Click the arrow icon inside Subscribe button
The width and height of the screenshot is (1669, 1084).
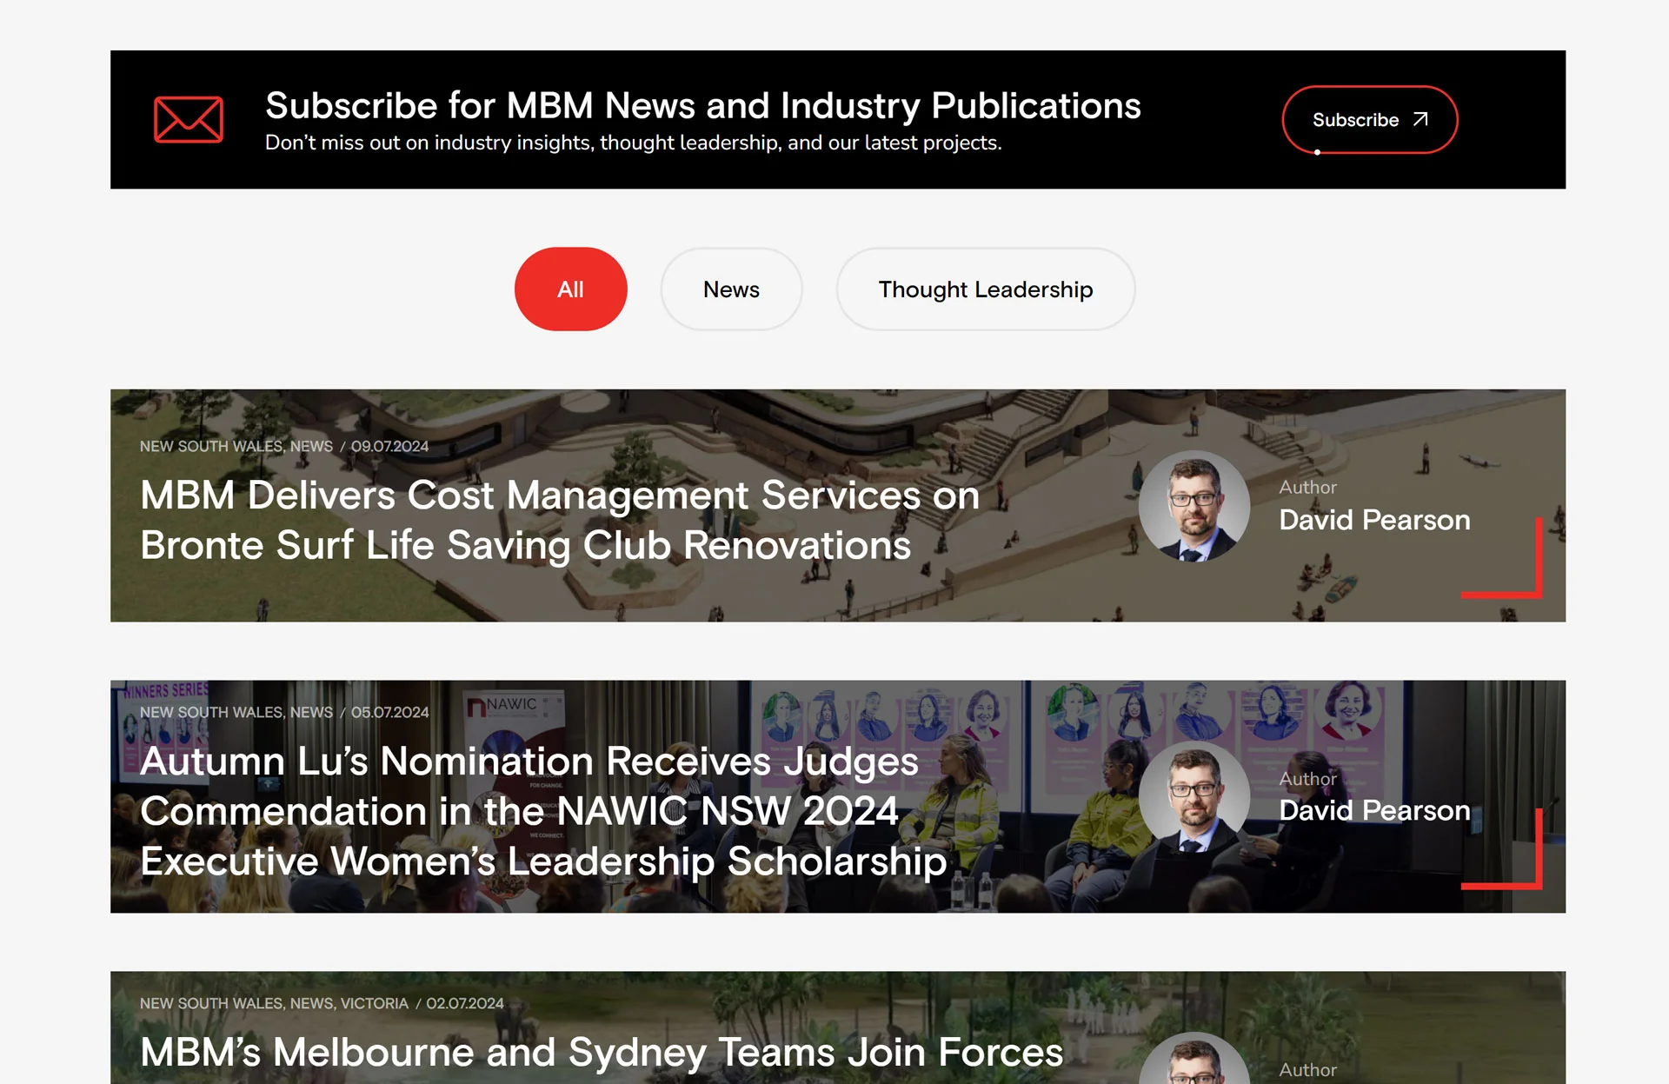[1420, 119]
